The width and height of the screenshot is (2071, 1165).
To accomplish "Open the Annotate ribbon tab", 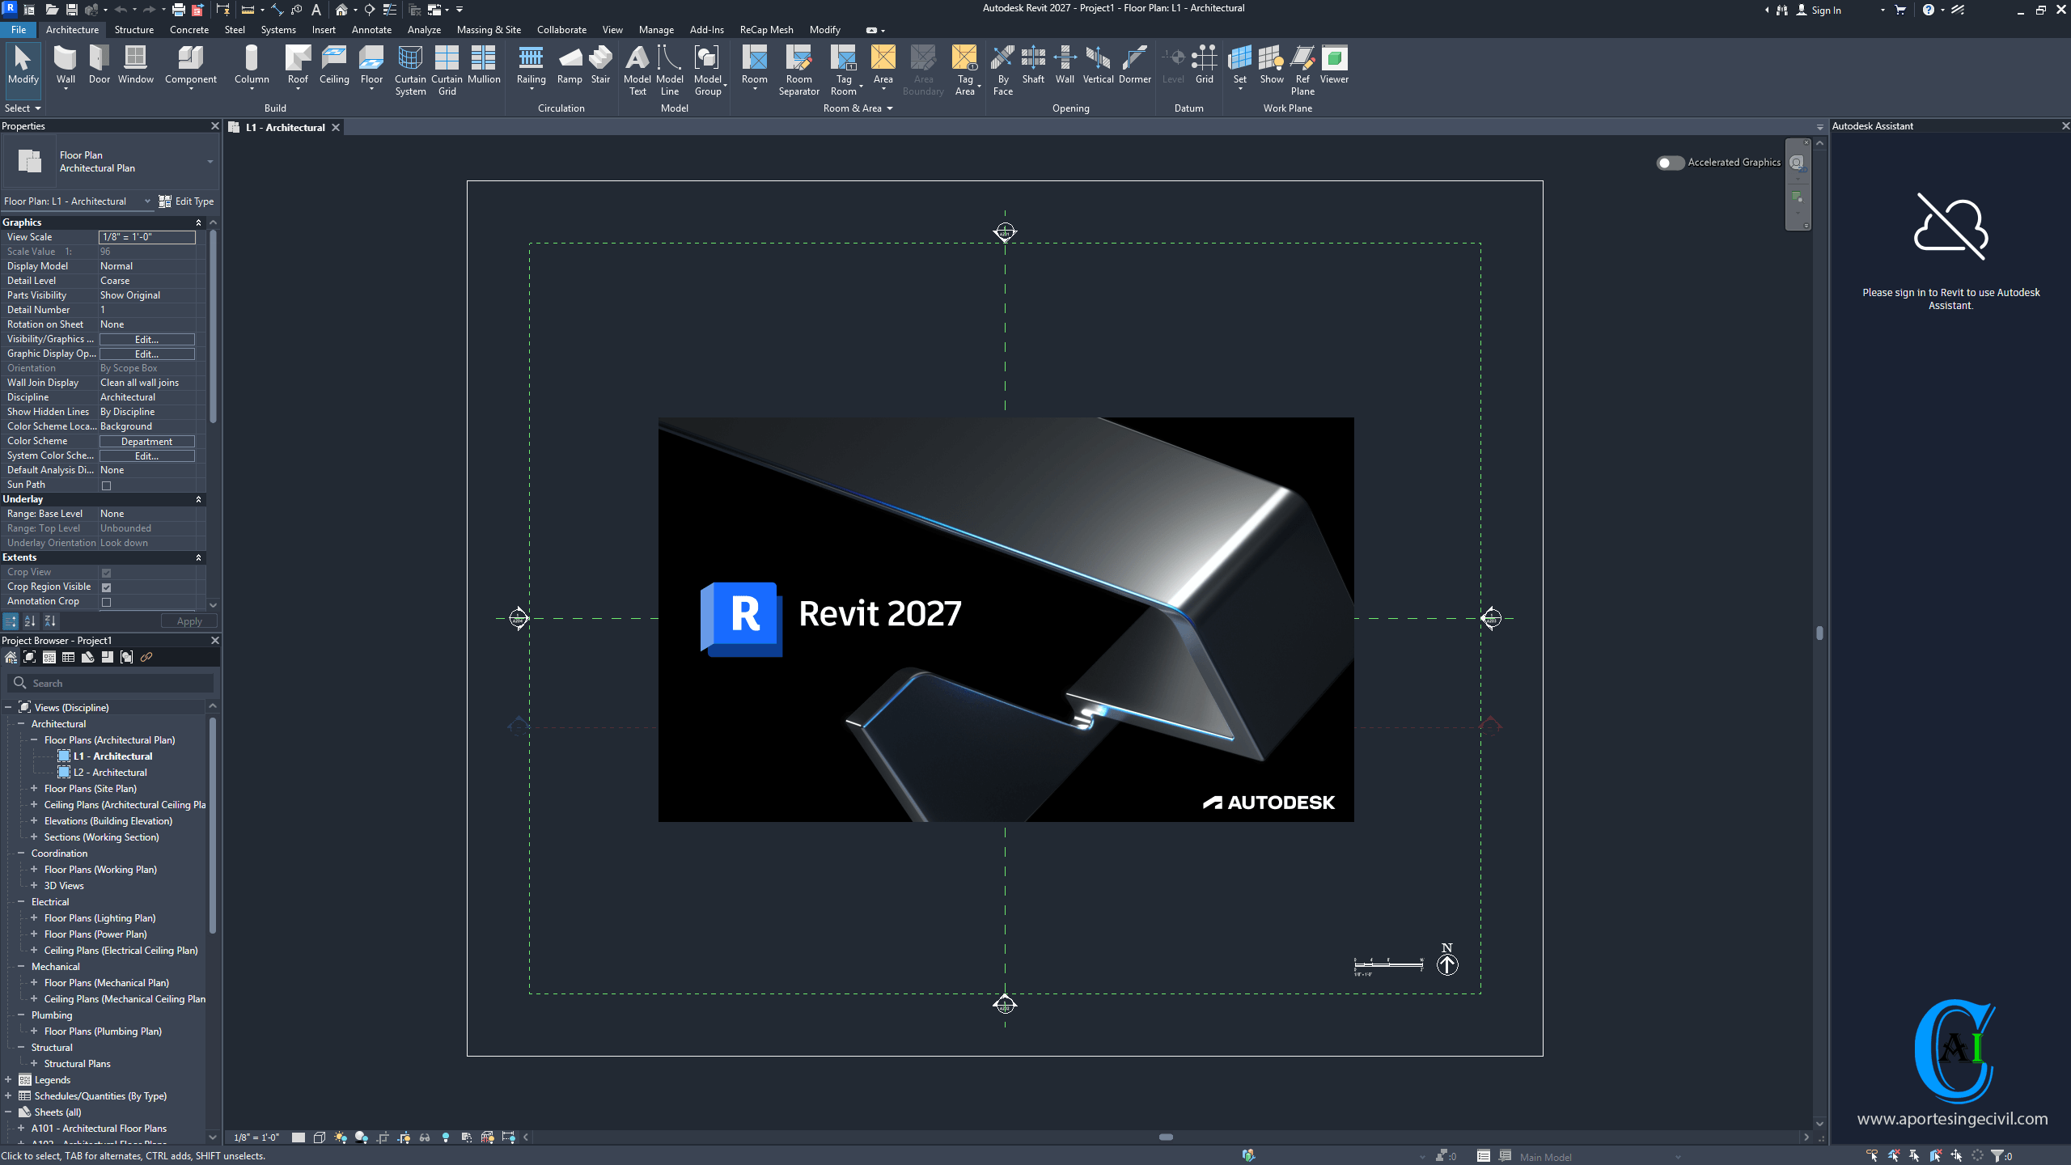I will click(x=371, y=30).
